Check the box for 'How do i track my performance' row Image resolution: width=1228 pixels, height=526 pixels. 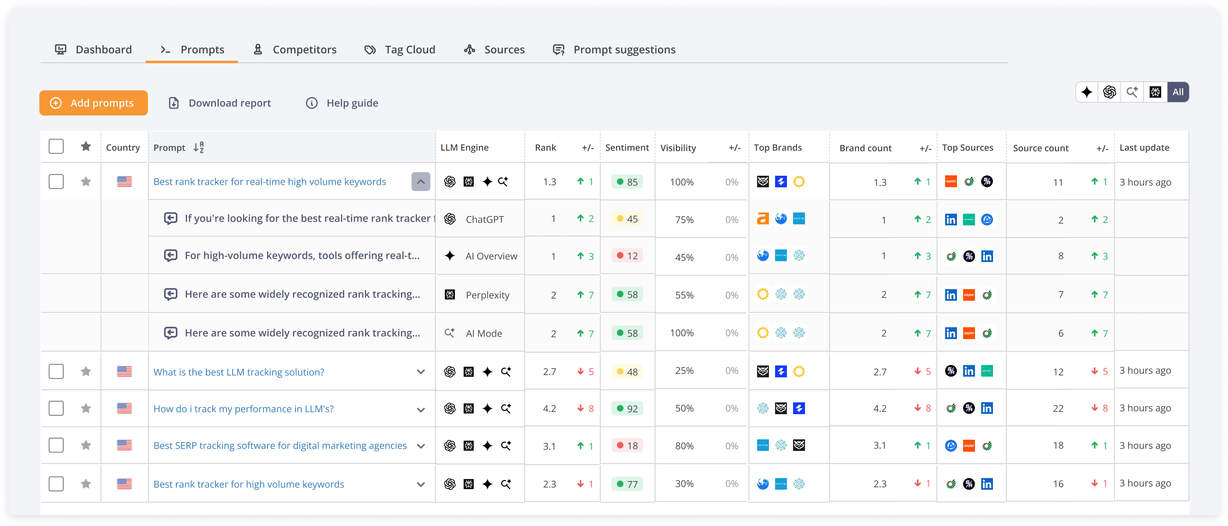(x=56, y=408)
